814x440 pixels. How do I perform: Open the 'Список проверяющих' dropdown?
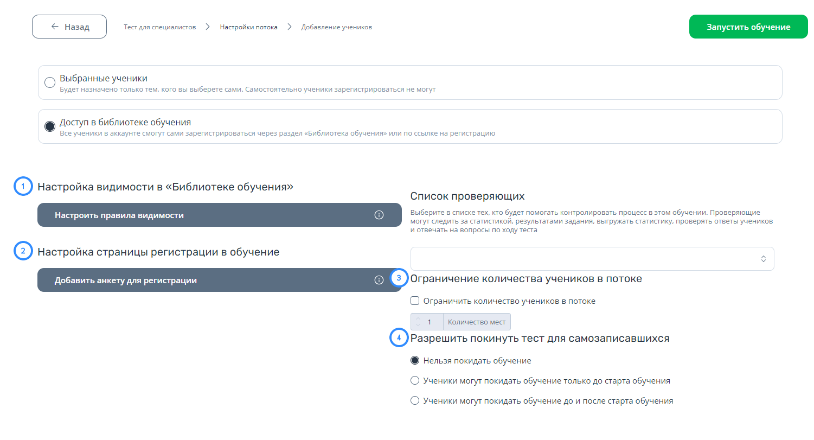pos(592,259)
